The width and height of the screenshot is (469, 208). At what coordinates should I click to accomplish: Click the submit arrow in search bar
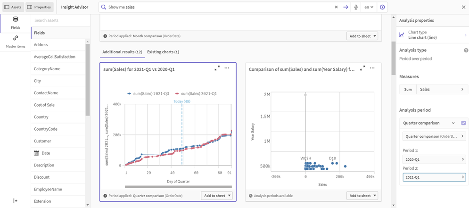tap(346, 7)
